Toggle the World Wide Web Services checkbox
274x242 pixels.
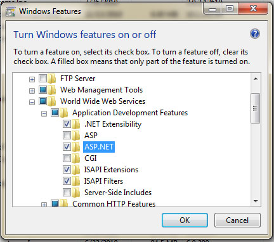pyautogui.click(x=42, y=101)
